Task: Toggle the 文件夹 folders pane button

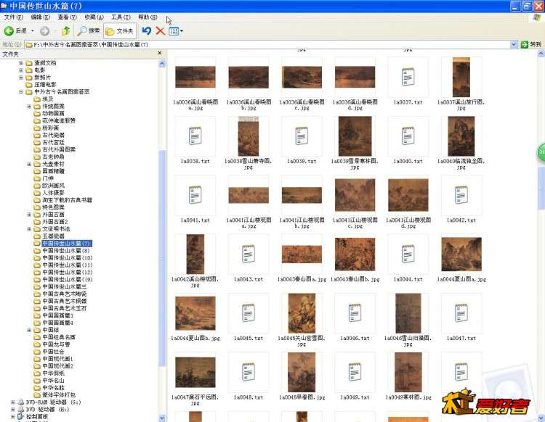Action: pyautogui.click(x=120, y=31)
